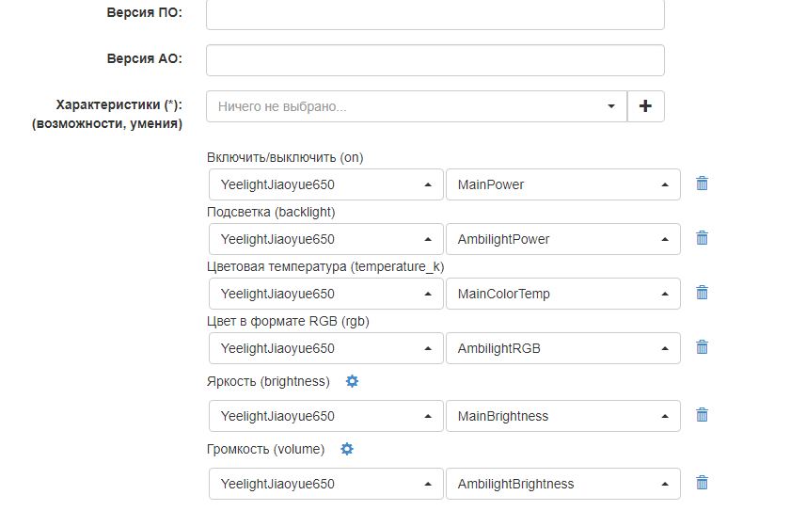
Task: Open the AmbilightPower property dropdown
Action: [x=562, y=239]
